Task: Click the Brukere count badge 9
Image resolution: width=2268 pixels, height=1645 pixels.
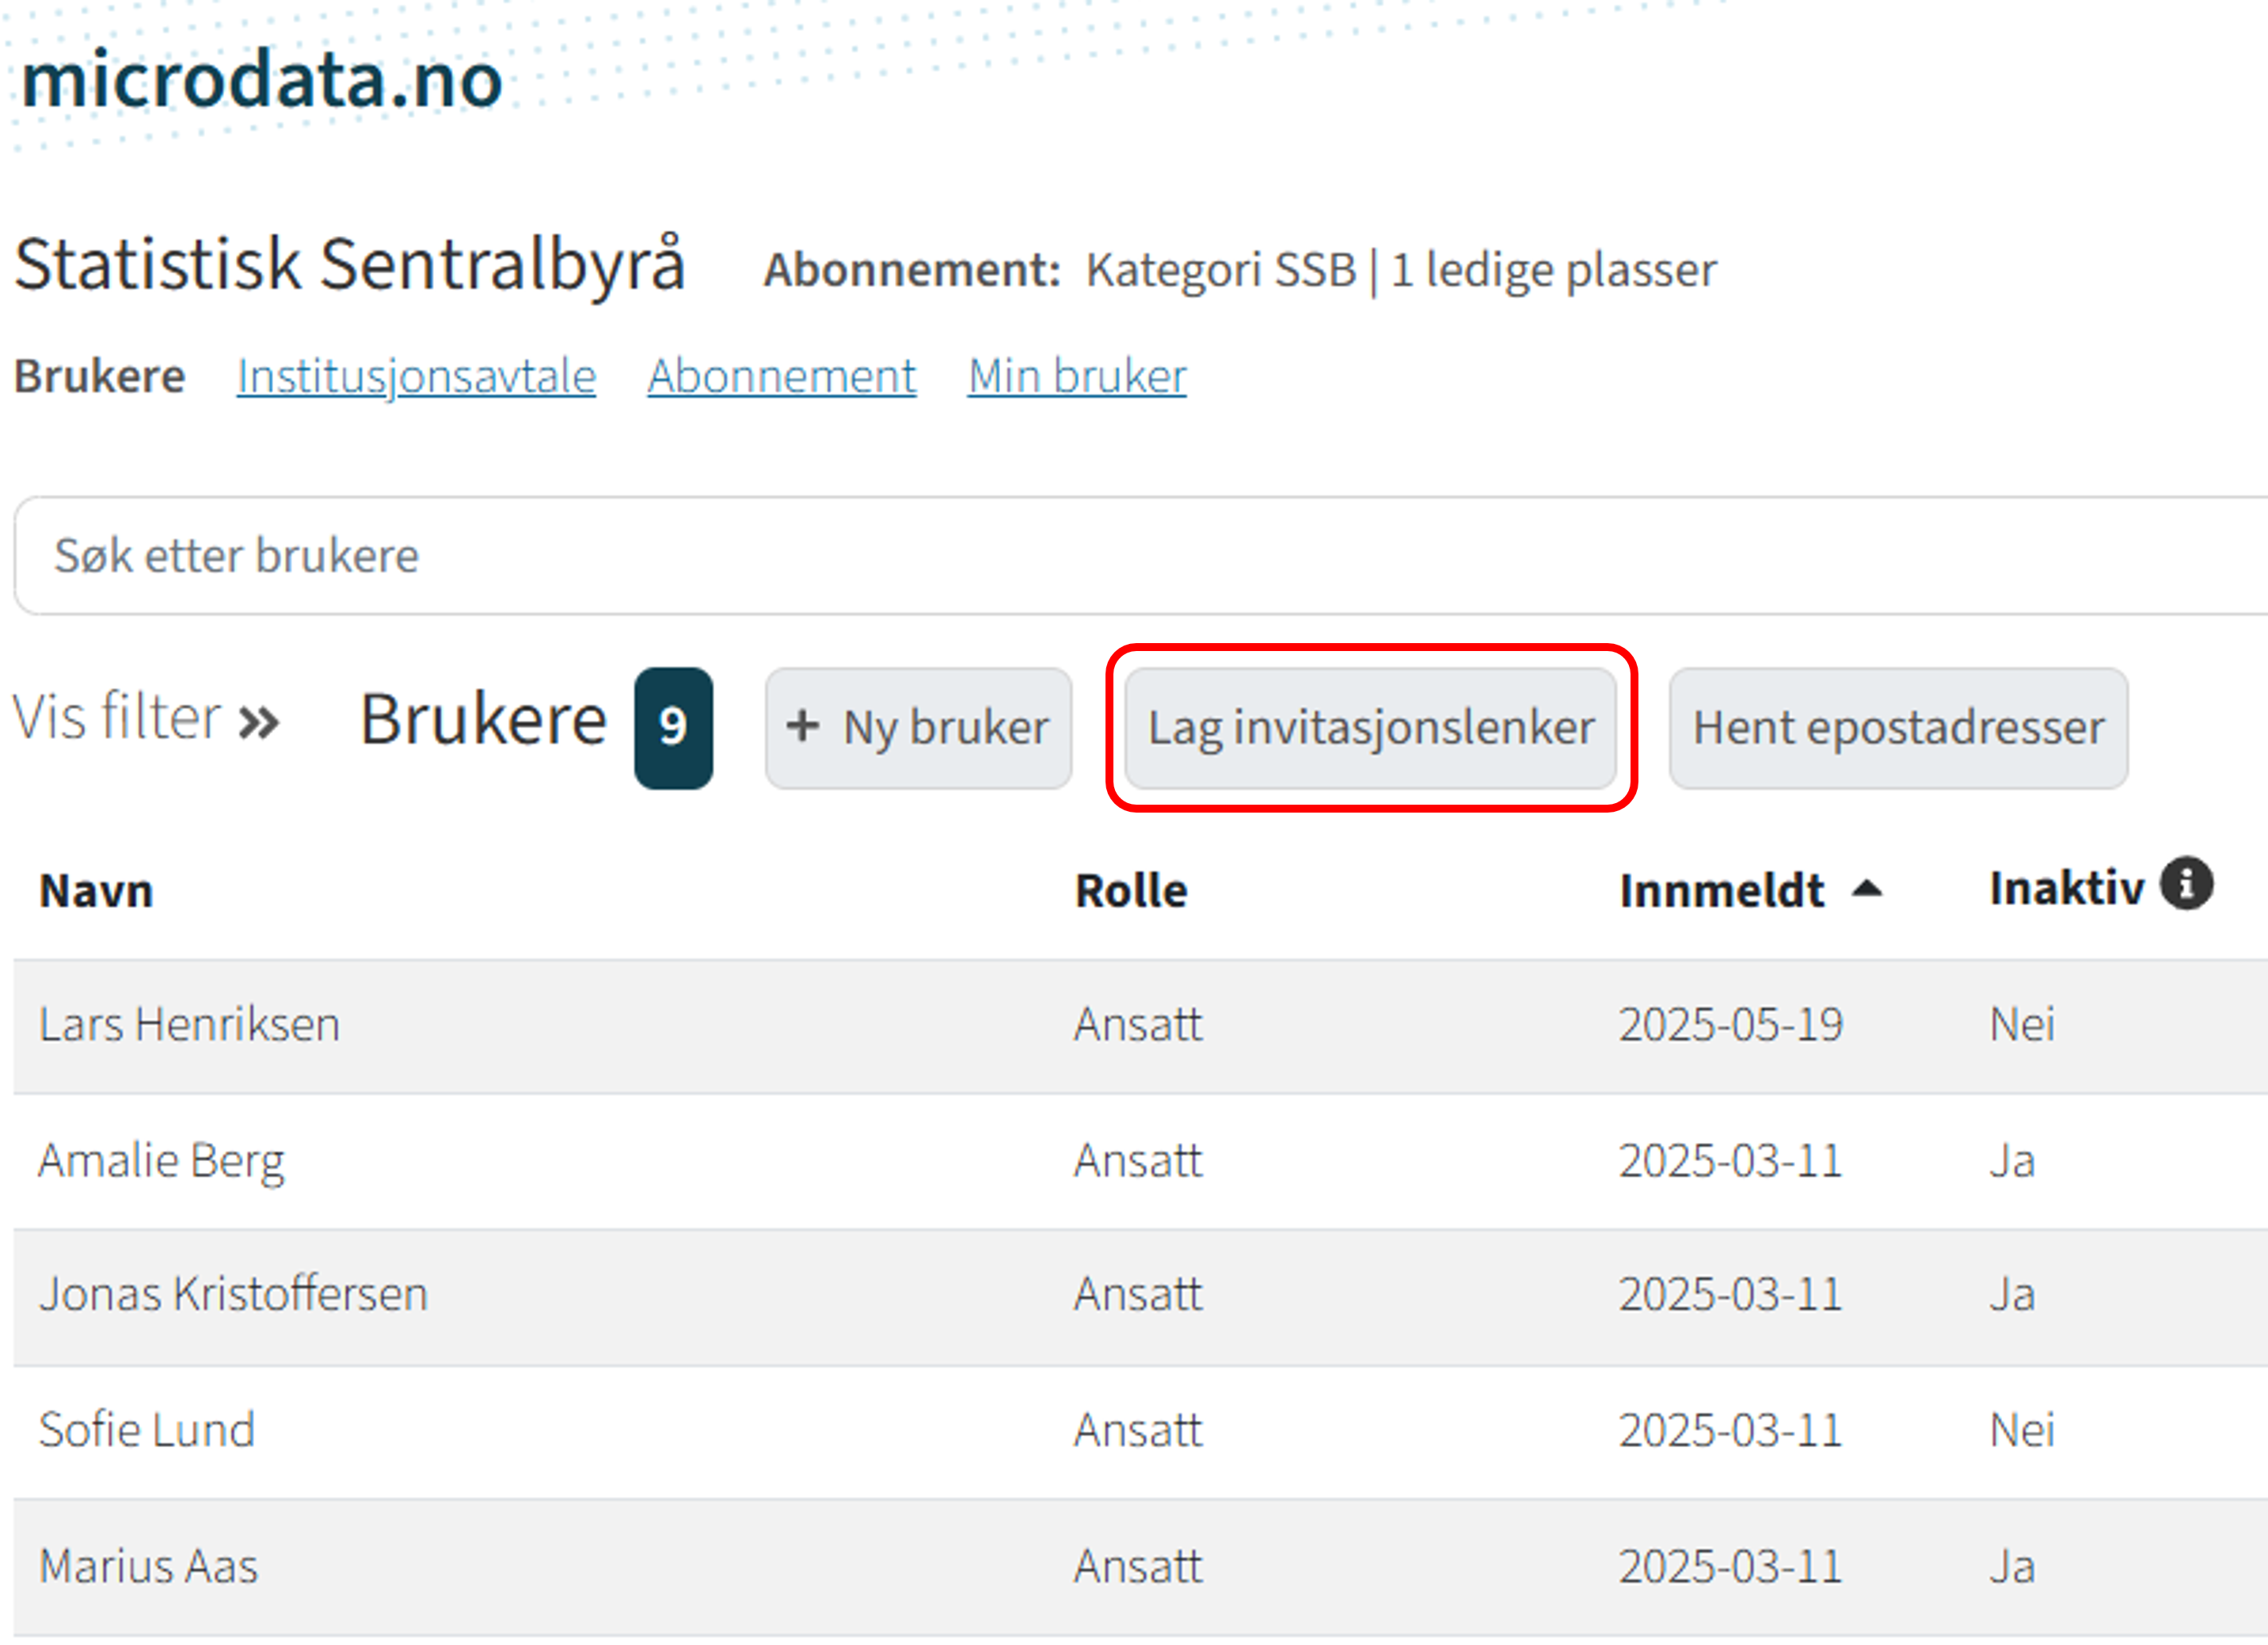Action: click(673, 728)
